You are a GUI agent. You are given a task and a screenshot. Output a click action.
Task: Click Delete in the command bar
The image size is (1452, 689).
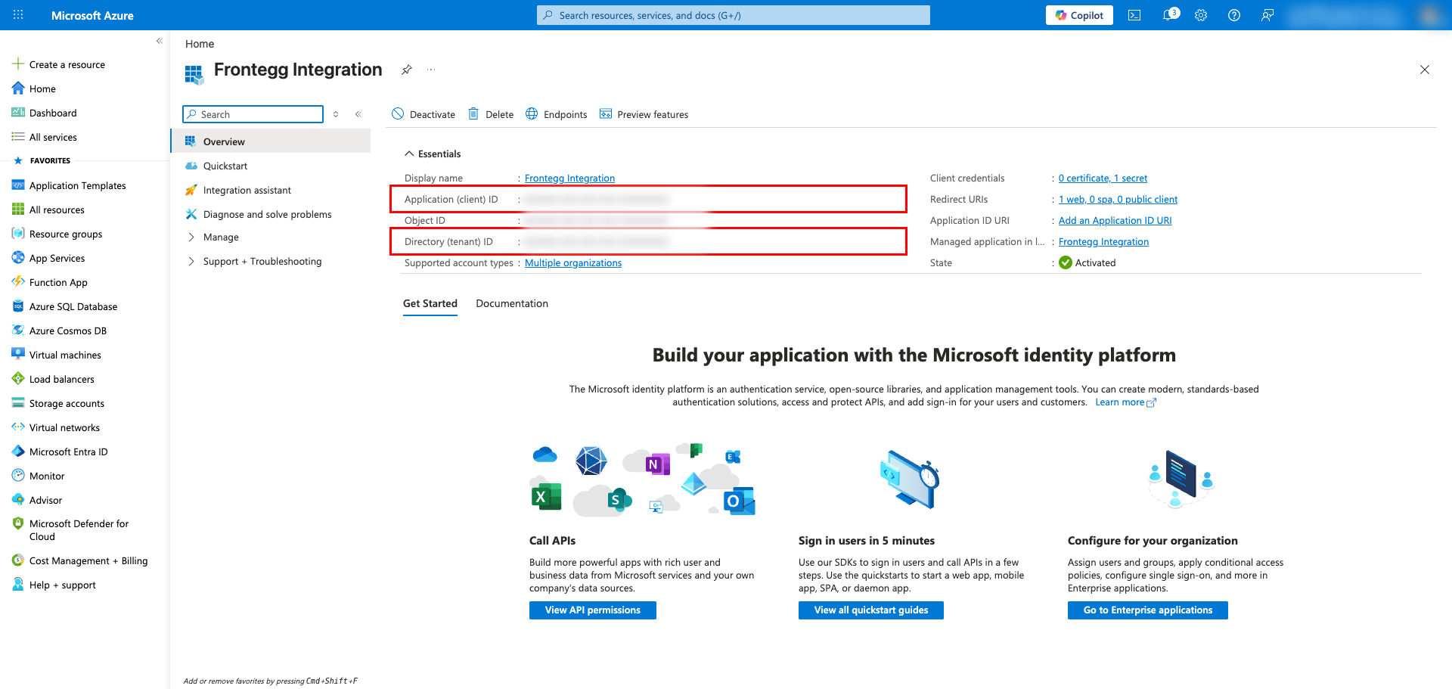(x=491, y=114)
